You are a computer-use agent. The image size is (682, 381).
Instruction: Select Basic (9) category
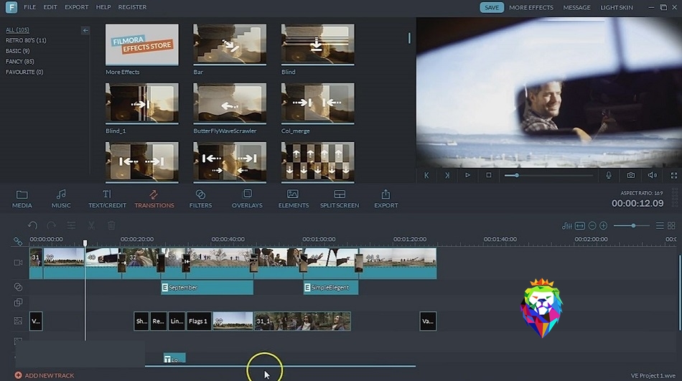(17, 51)
